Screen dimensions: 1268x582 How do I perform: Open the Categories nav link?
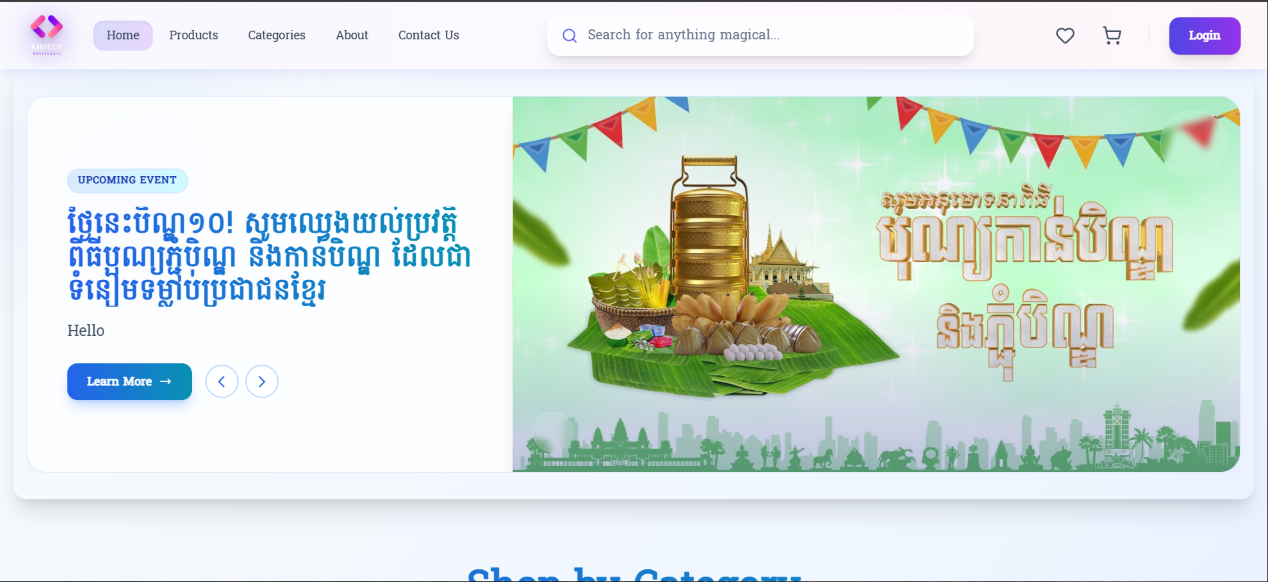pos(277,35)
